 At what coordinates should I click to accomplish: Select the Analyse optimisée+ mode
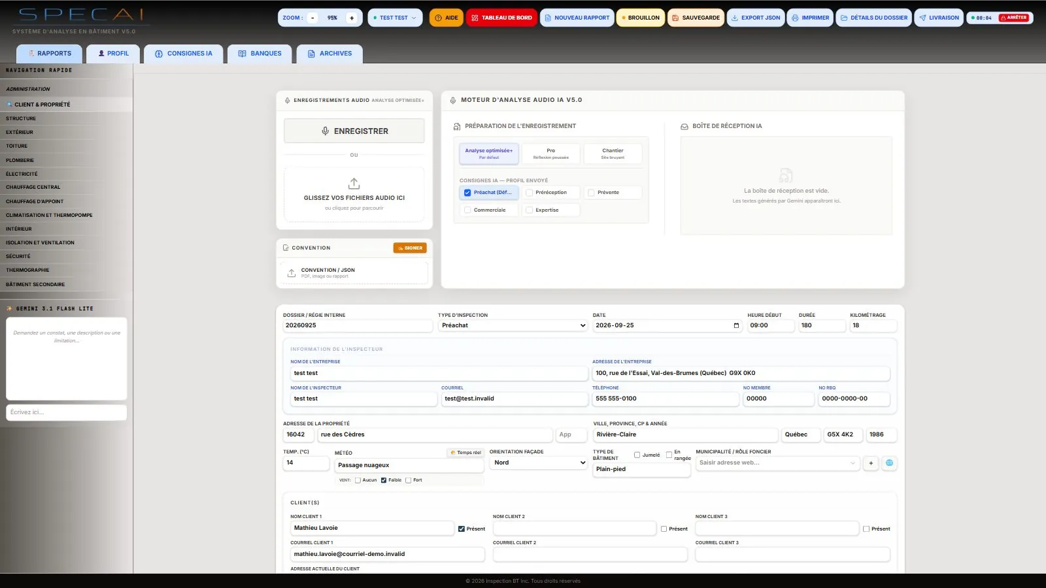(489, 154)
